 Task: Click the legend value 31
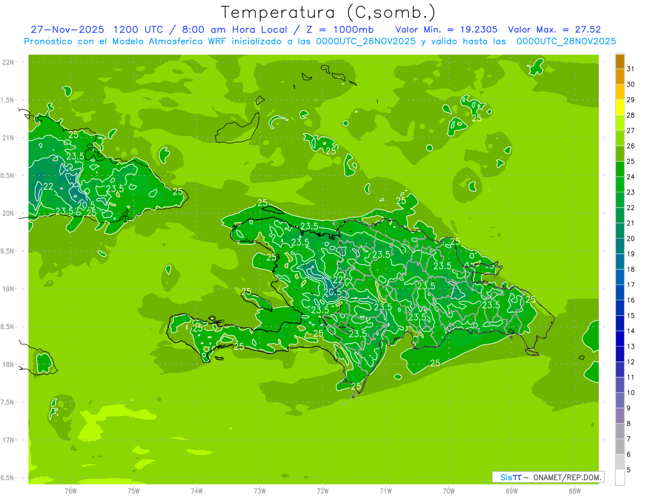click(630, 69)
